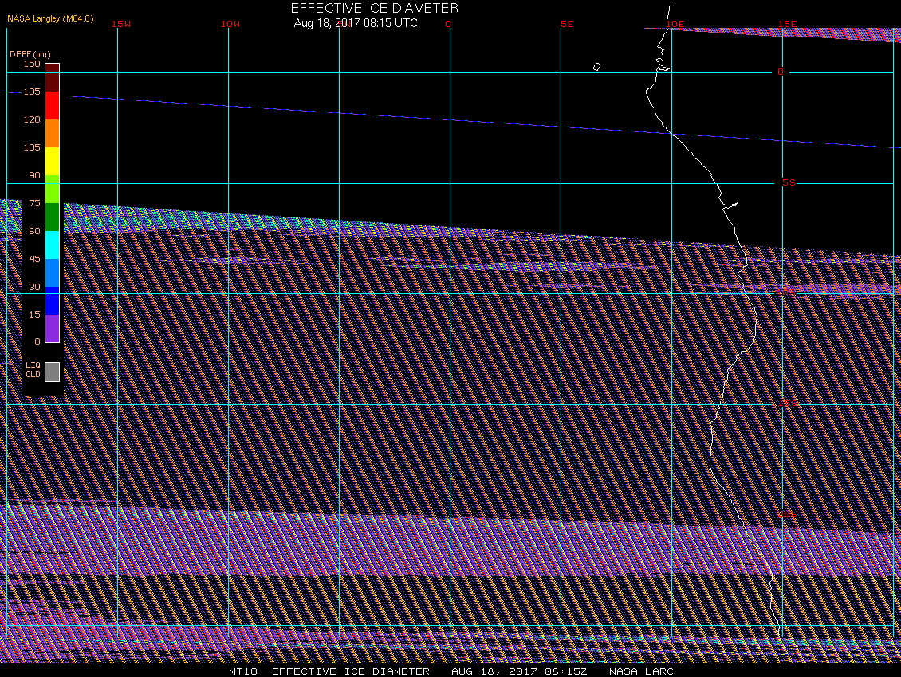Click the legend scale value '45'
Viewport: 901px width, 677px height.
35,258
